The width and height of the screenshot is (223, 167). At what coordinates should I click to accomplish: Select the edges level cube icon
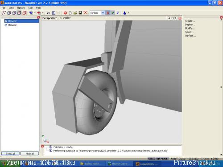pos(9,13)
